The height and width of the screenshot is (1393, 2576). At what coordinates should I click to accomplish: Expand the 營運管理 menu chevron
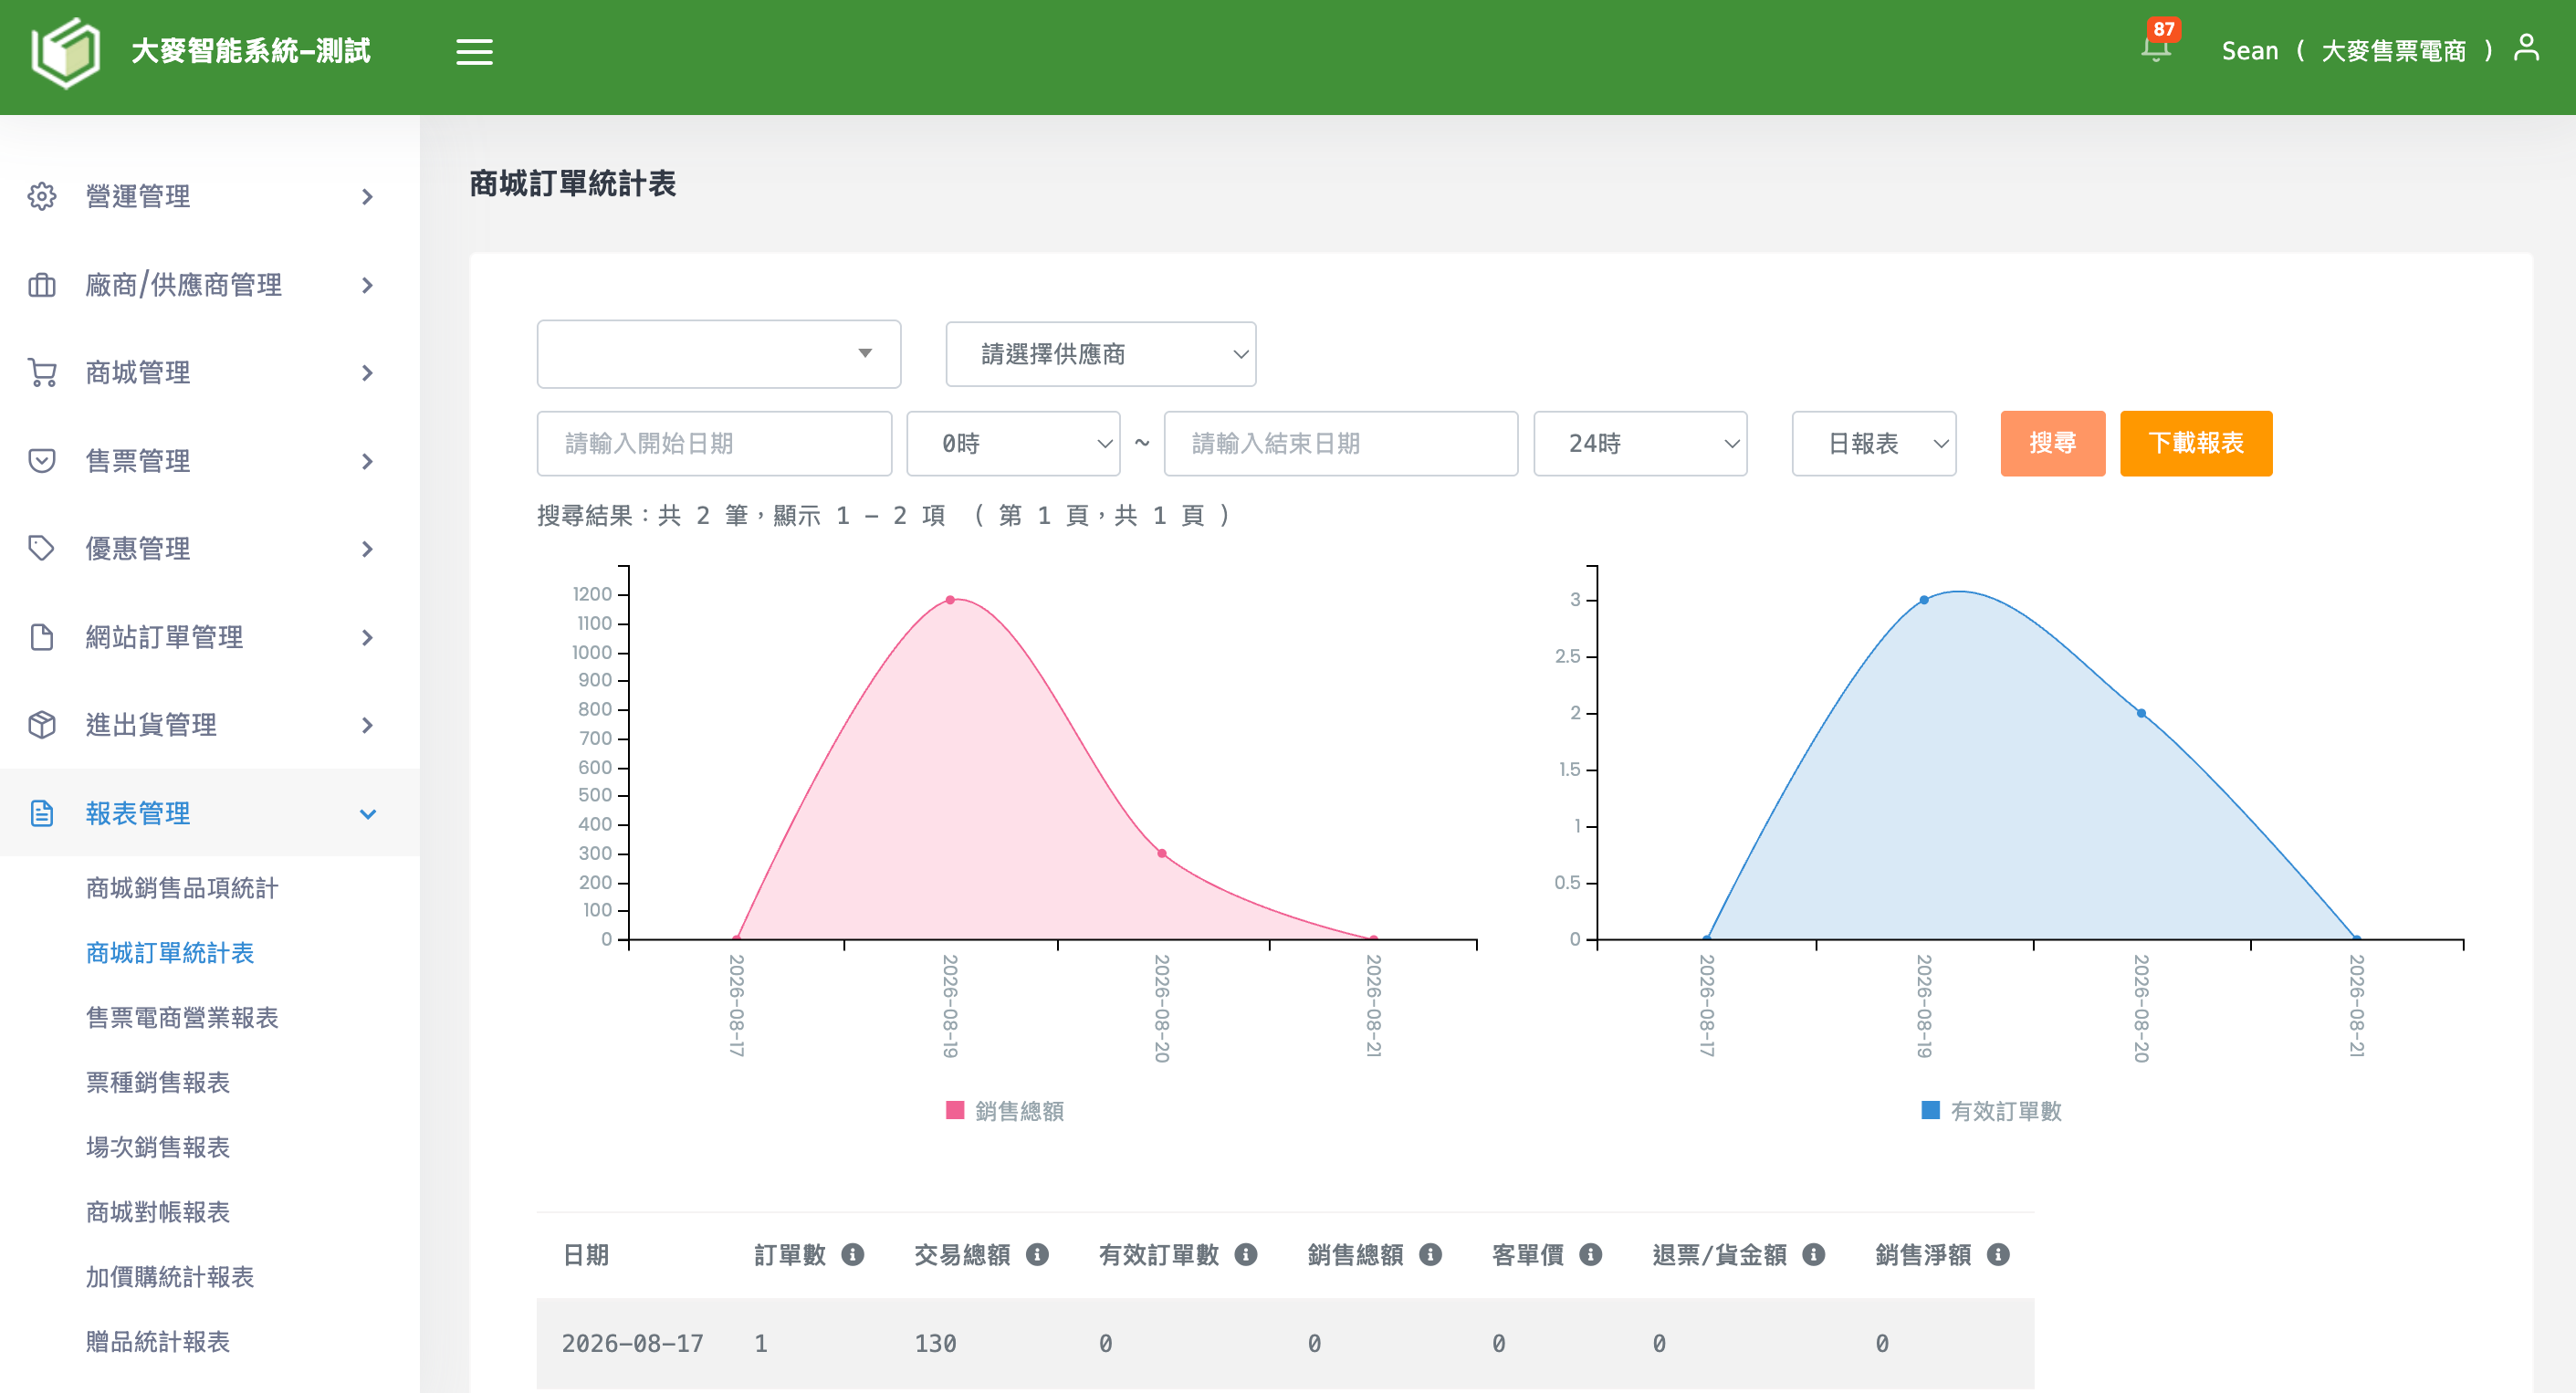368,197
